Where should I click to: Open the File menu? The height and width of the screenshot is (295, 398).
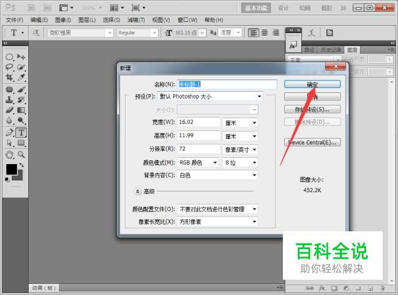point(14,20)
